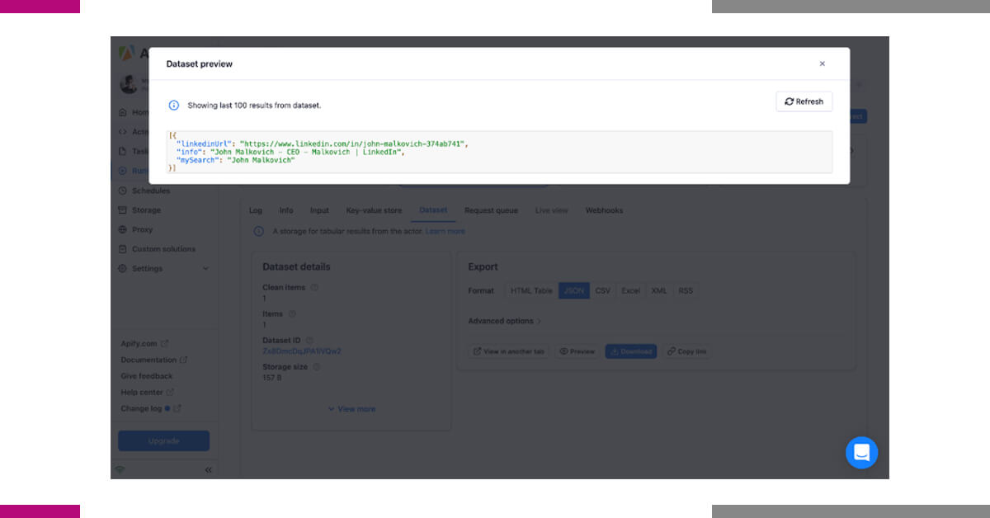The height and width of the screenshot is (518, 990).
Task: Refresh the dataset preview
Action: (x=804, y=101)
